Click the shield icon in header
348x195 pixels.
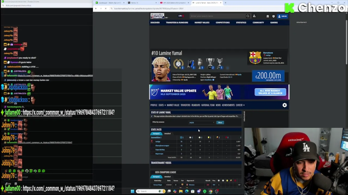tap(274, 16)
